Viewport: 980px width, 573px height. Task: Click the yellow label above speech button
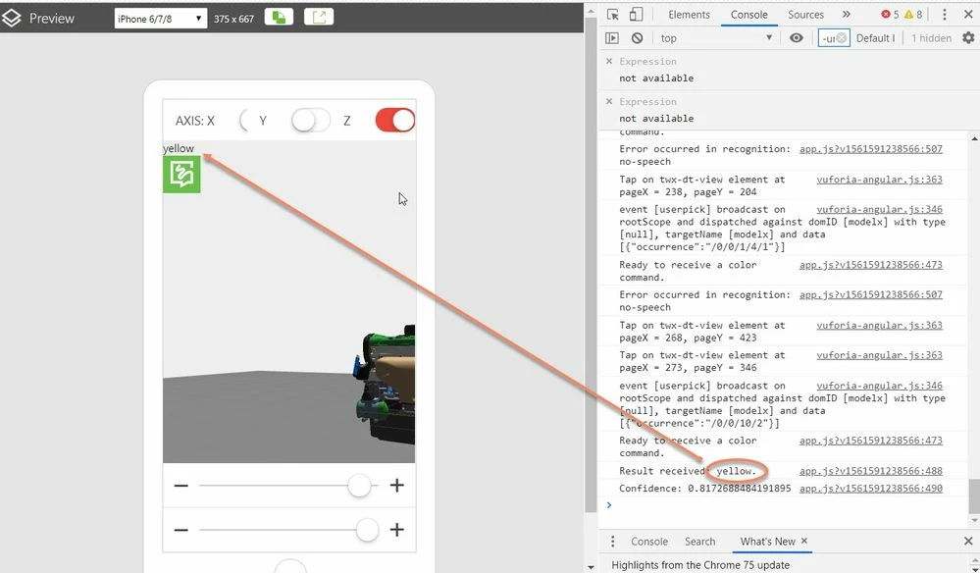[179, 148]
